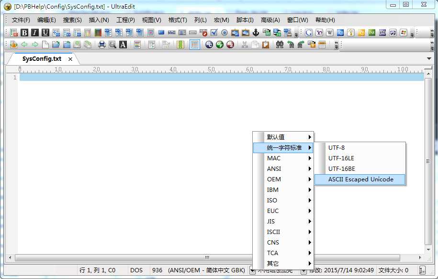Apply HTML bold tag from toolbar
This screenshot has height=279, width=438.
(x=24, y=33)
